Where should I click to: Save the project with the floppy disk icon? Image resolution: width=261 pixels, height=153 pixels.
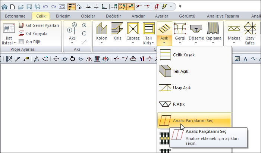tap(29, 7)
